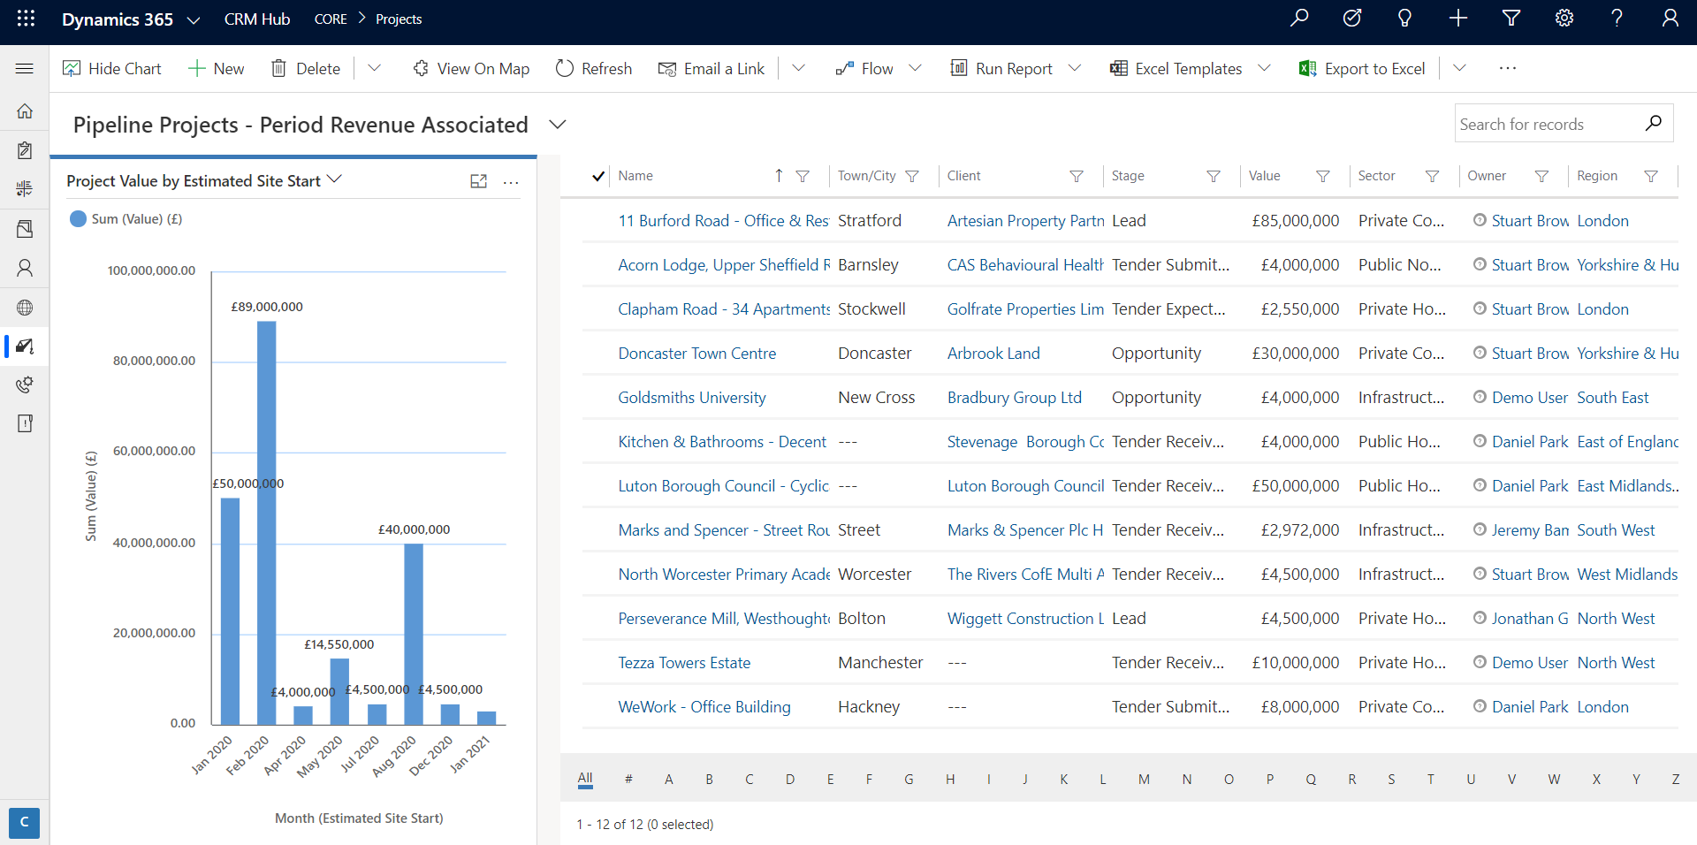Open the app launcher waffle icon
The image size is (1697, 845).
pyautogui.click(x=26, y=19)
